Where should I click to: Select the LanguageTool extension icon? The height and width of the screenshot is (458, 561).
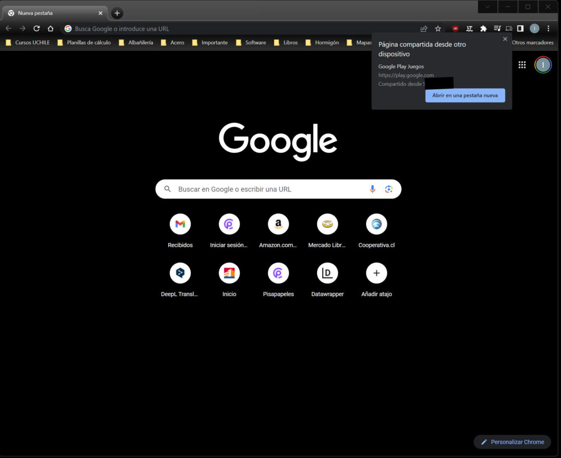470,28
